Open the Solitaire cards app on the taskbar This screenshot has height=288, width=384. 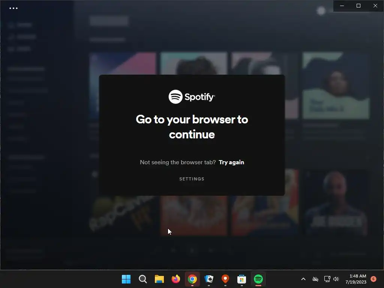coord(208,279)
